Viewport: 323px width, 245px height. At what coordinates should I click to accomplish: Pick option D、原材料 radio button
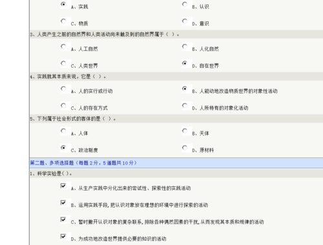click(185, 148)
